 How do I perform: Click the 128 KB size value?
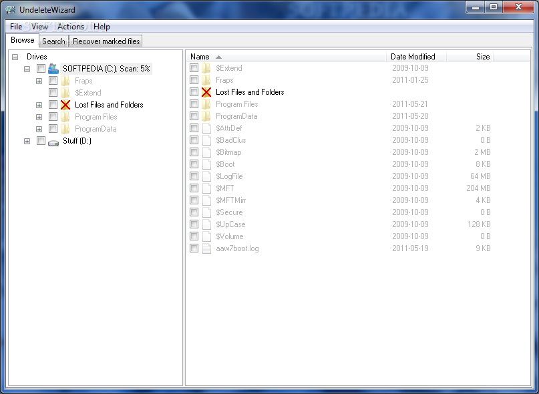(x=479, y=224)
